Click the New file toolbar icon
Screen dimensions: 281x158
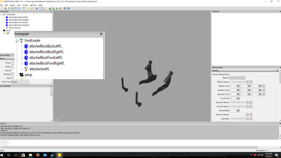pyautogui.click(x=2, y=8)
